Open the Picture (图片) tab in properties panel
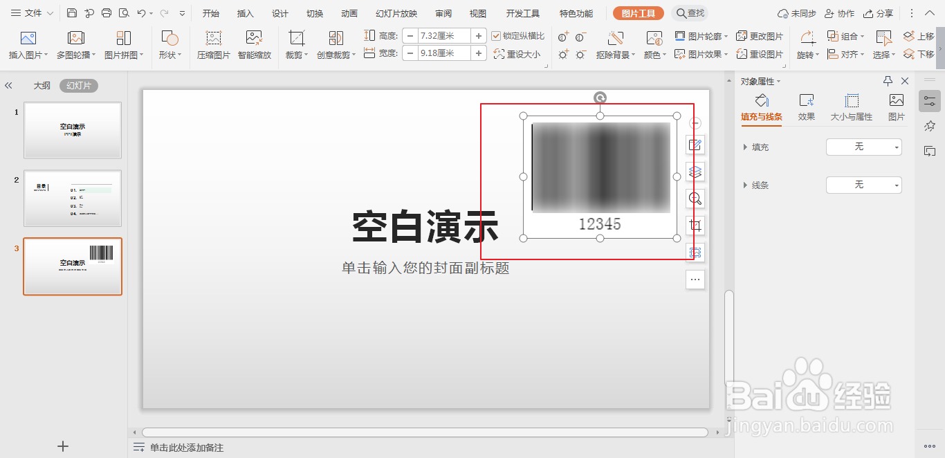 coord(897,107)
